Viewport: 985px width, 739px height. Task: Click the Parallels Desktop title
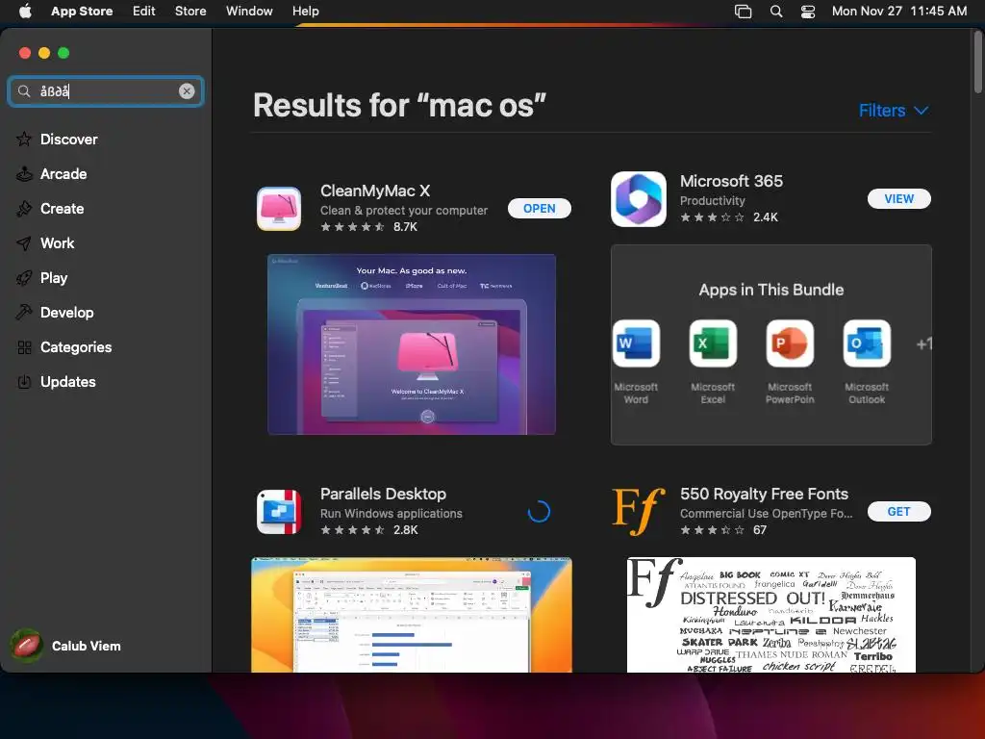point(383,494)
